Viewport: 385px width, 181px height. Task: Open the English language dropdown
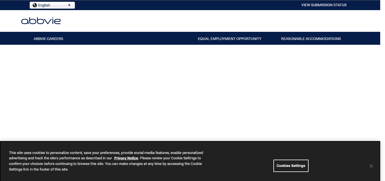pyautogui.click(x=52, y=5)
